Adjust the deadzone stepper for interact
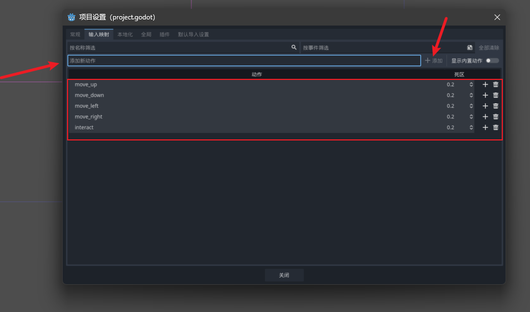Screen dimensions: 530x312 point(471,128)
